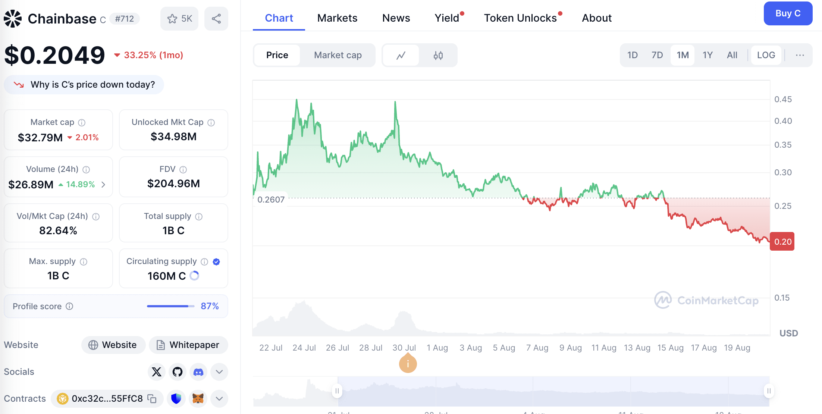
Task: Click the Buy C button
Action: coord(788,13)
